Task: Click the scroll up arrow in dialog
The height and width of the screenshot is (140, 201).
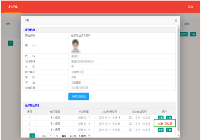Action: point(179,27)
